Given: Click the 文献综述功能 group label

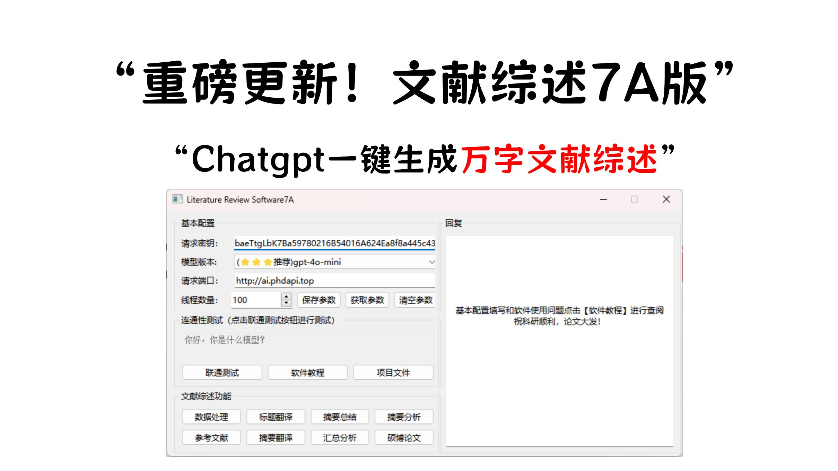Looking at the screenshot, I should pyautogui.click(x=206, y=396).
